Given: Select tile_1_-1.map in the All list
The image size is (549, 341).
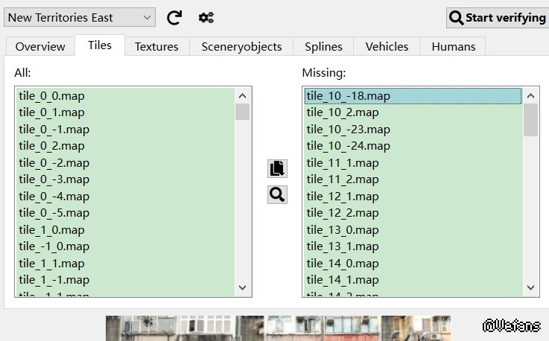Looking at the screenshot, I should (x=54, y=280).
